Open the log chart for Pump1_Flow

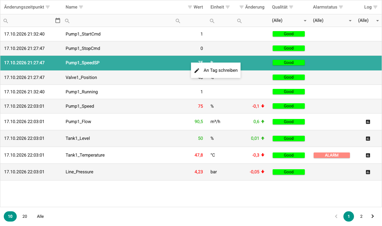point(368,122)
